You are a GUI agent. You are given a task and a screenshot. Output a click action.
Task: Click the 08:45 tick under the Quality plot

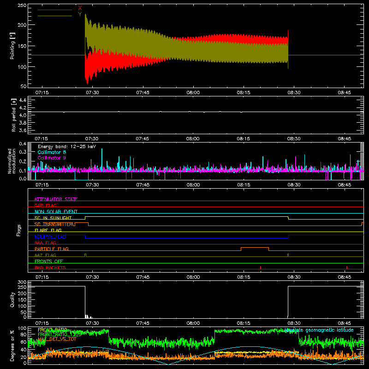(x=344, y=323)
